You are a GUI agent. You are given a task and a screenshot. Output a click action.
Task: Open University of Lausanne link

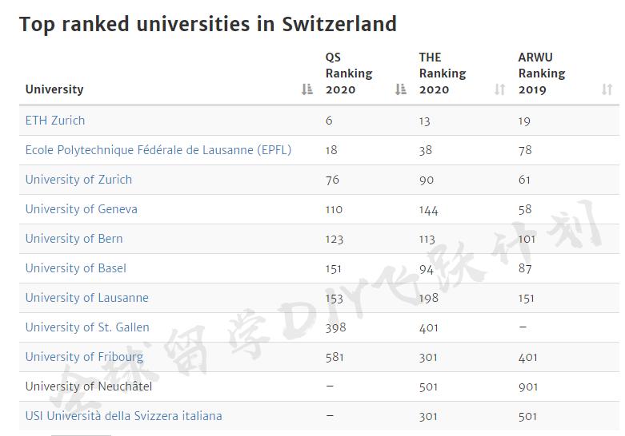pyautogui.click(x=86, y=298)
